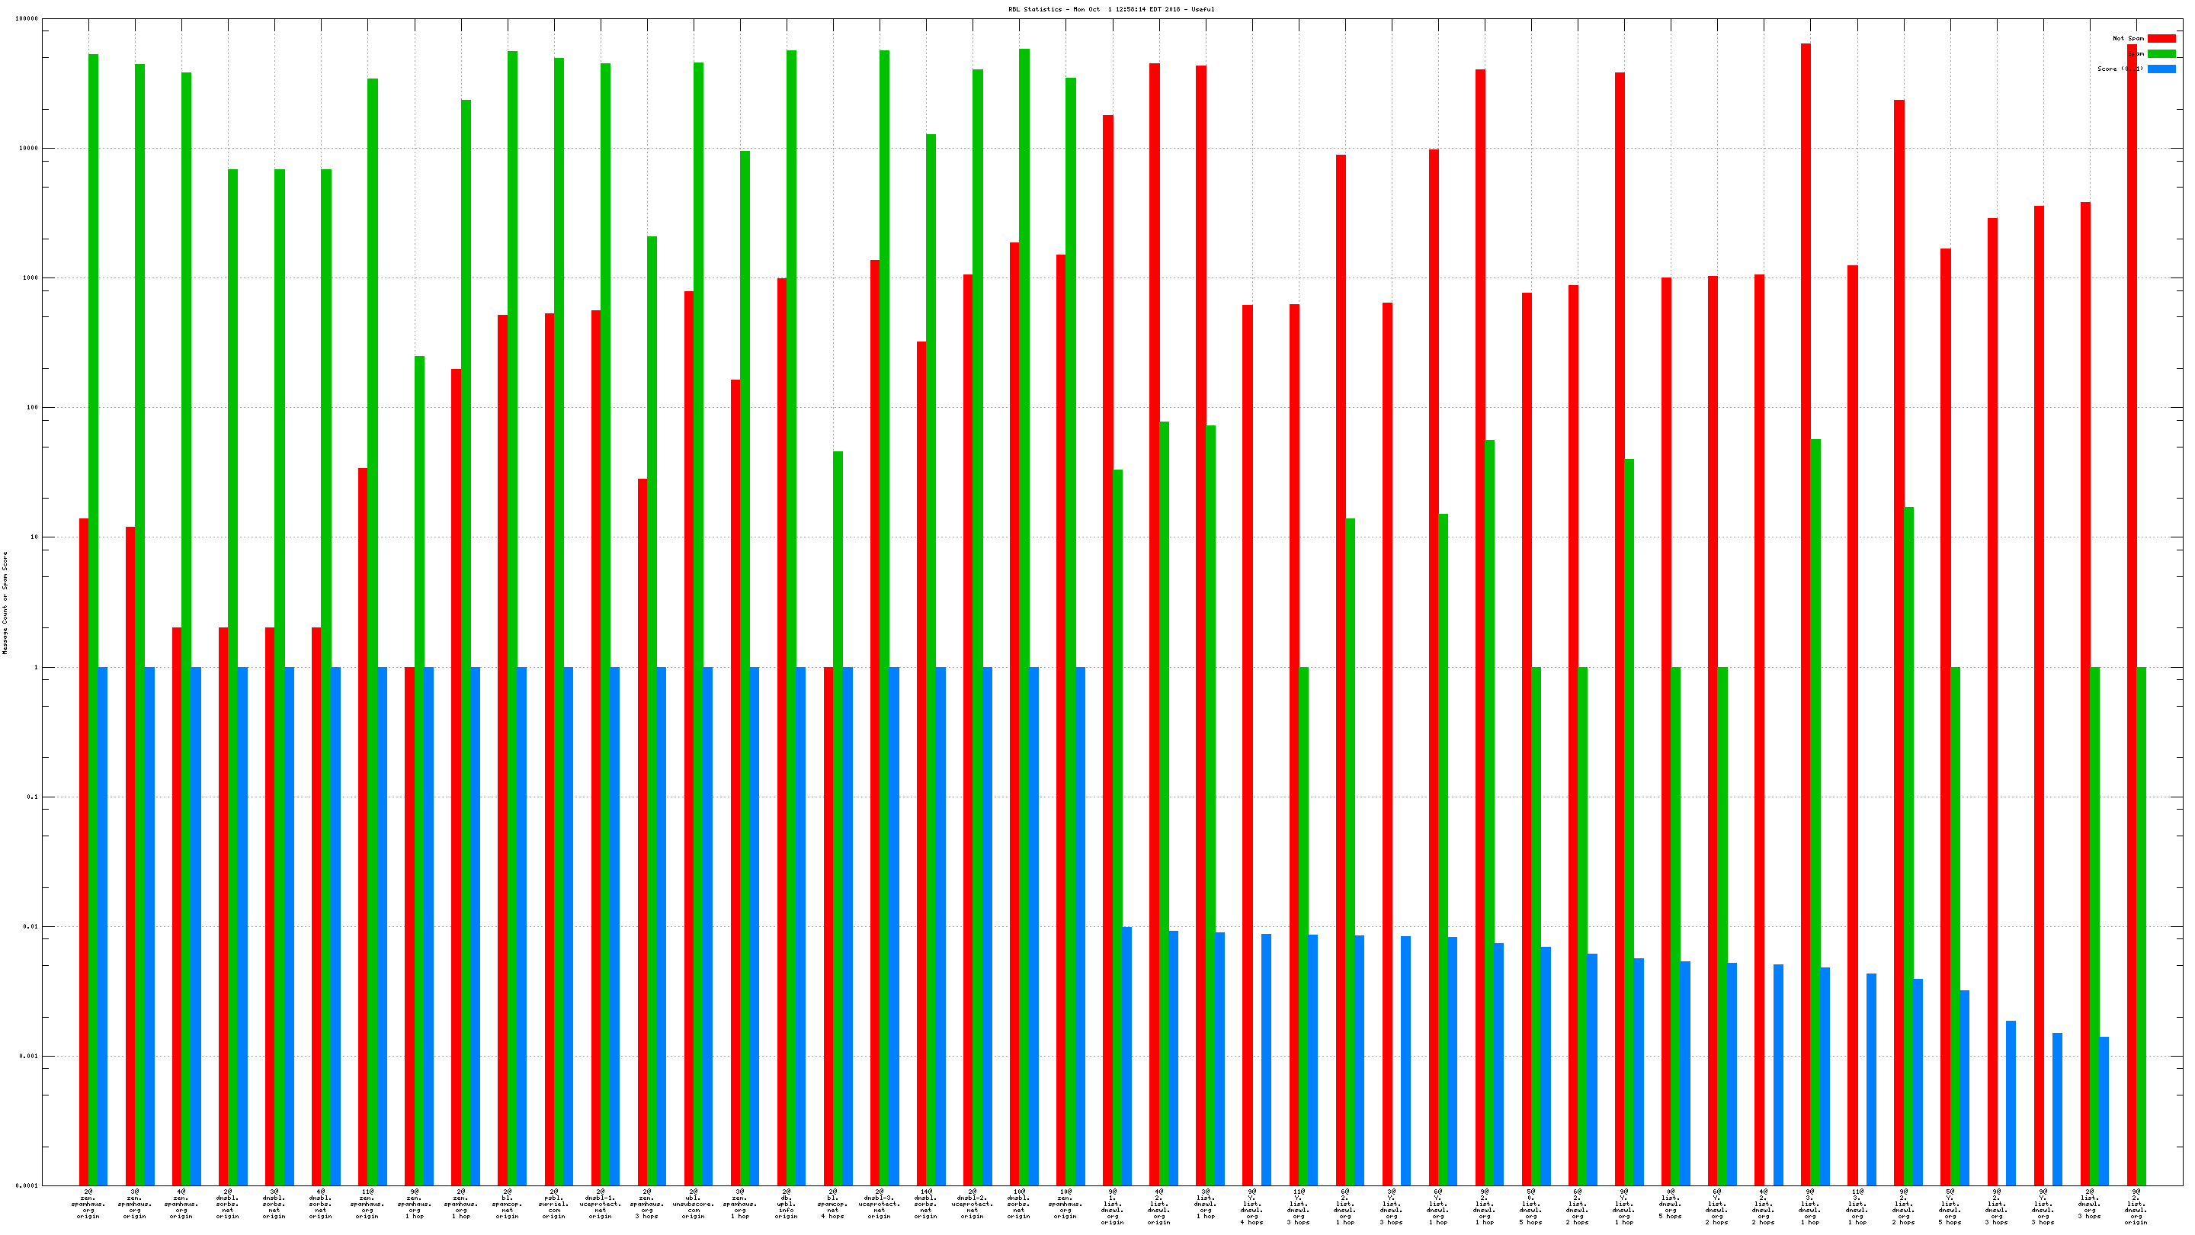
Task: Select the 14@ dnsbl.sorbs.net origin label
Action: pyautogui.click(x=926, y=1204)
